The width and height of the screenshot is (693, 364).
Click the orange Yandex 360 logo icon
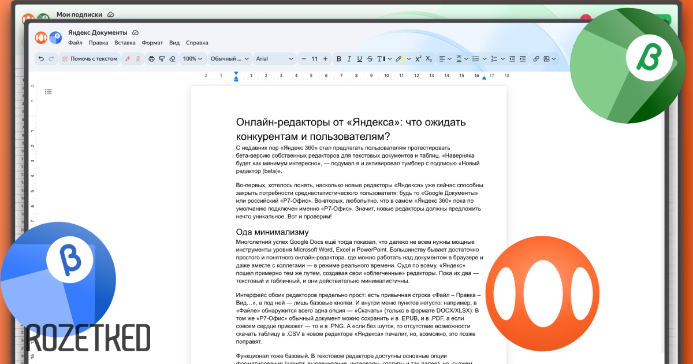[41, 38]
